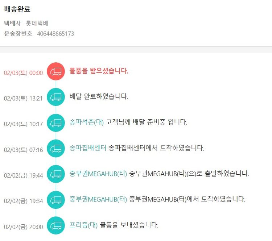
Task: Click the red 물품을 받으셨습니다 status text
Action: coord(99,71)
